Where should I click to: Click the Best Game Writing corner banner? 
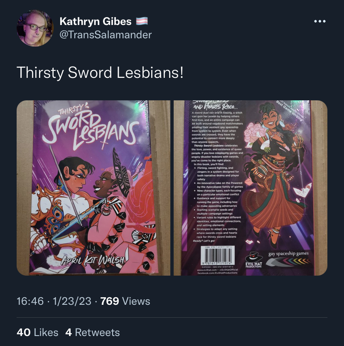(290, 110)
